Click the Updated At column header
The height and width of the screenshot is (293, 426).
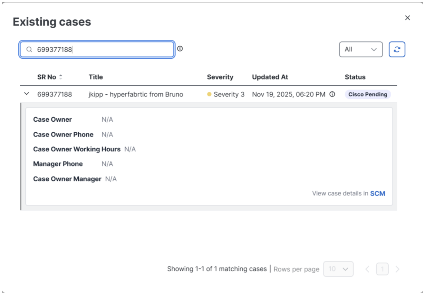270,77
